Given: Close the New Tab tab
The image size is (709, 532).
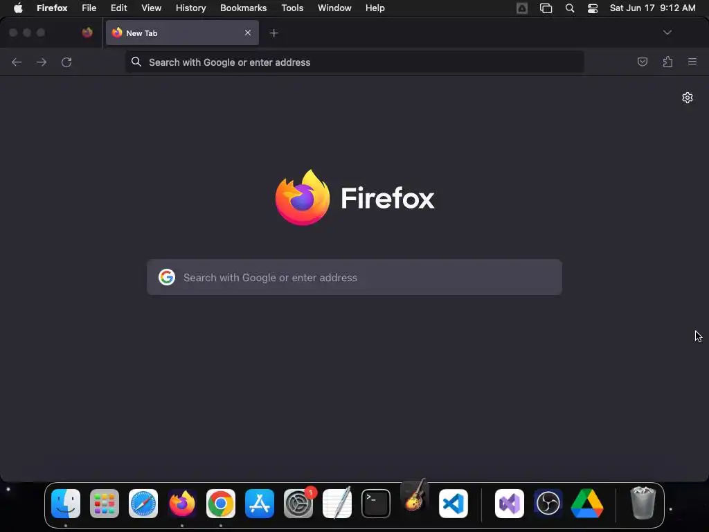Looking at the screenshot, I should (x=248, y=33).
